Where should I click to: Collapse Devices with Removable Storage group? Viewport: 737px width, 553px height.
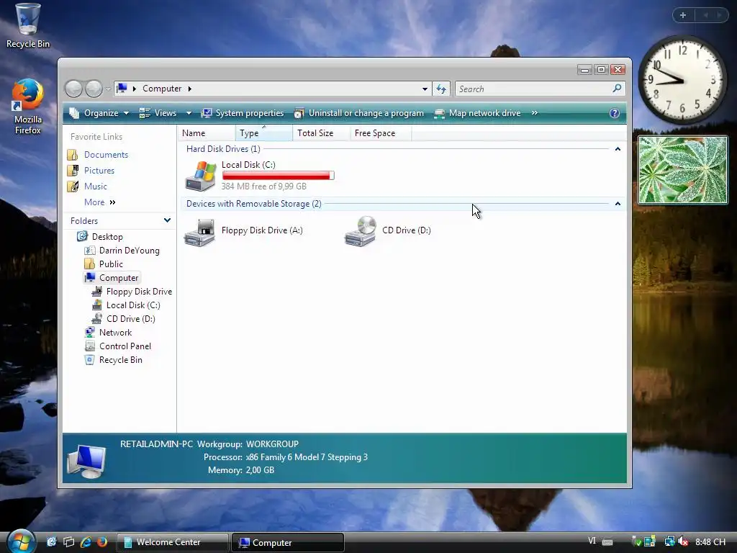[618, 204]
